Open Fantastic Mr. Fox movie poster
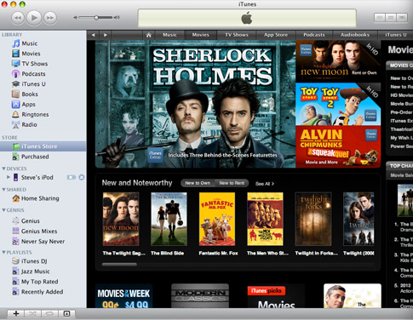This screenshot has width=413, height=320. point(217,219)
